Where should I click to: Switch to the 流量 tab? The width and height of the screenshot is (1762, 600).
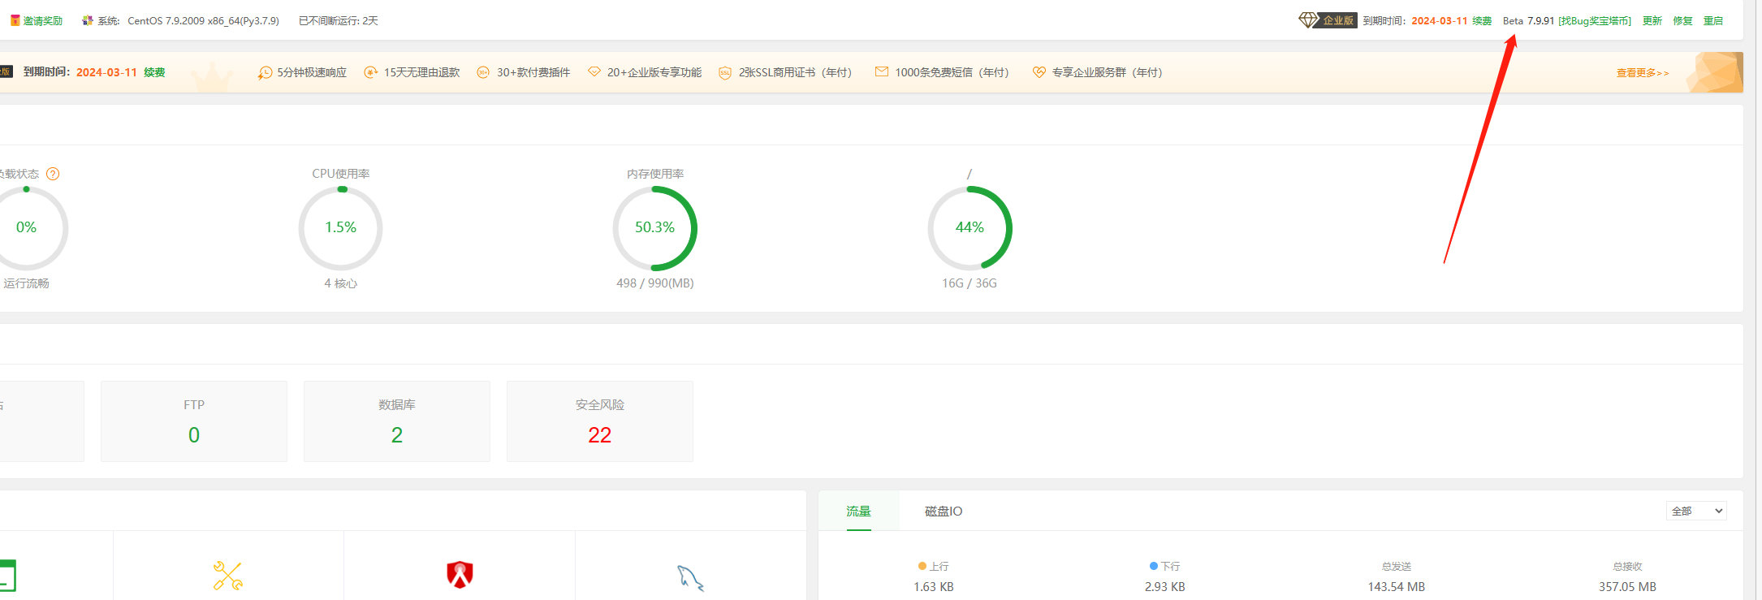[x=858, y=511]
